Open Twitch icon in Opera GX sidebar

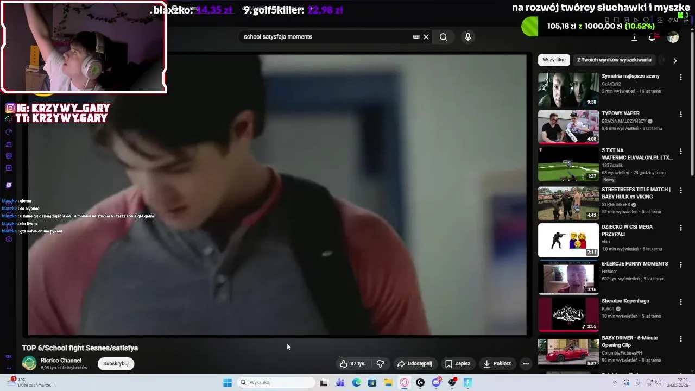point(9,185)
